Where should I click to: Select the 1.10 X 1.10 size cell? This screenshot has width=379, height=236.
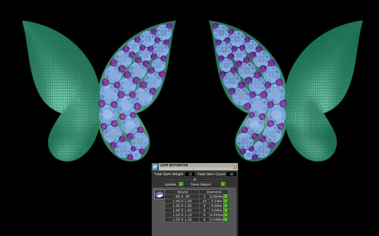(x=182, y=215)
